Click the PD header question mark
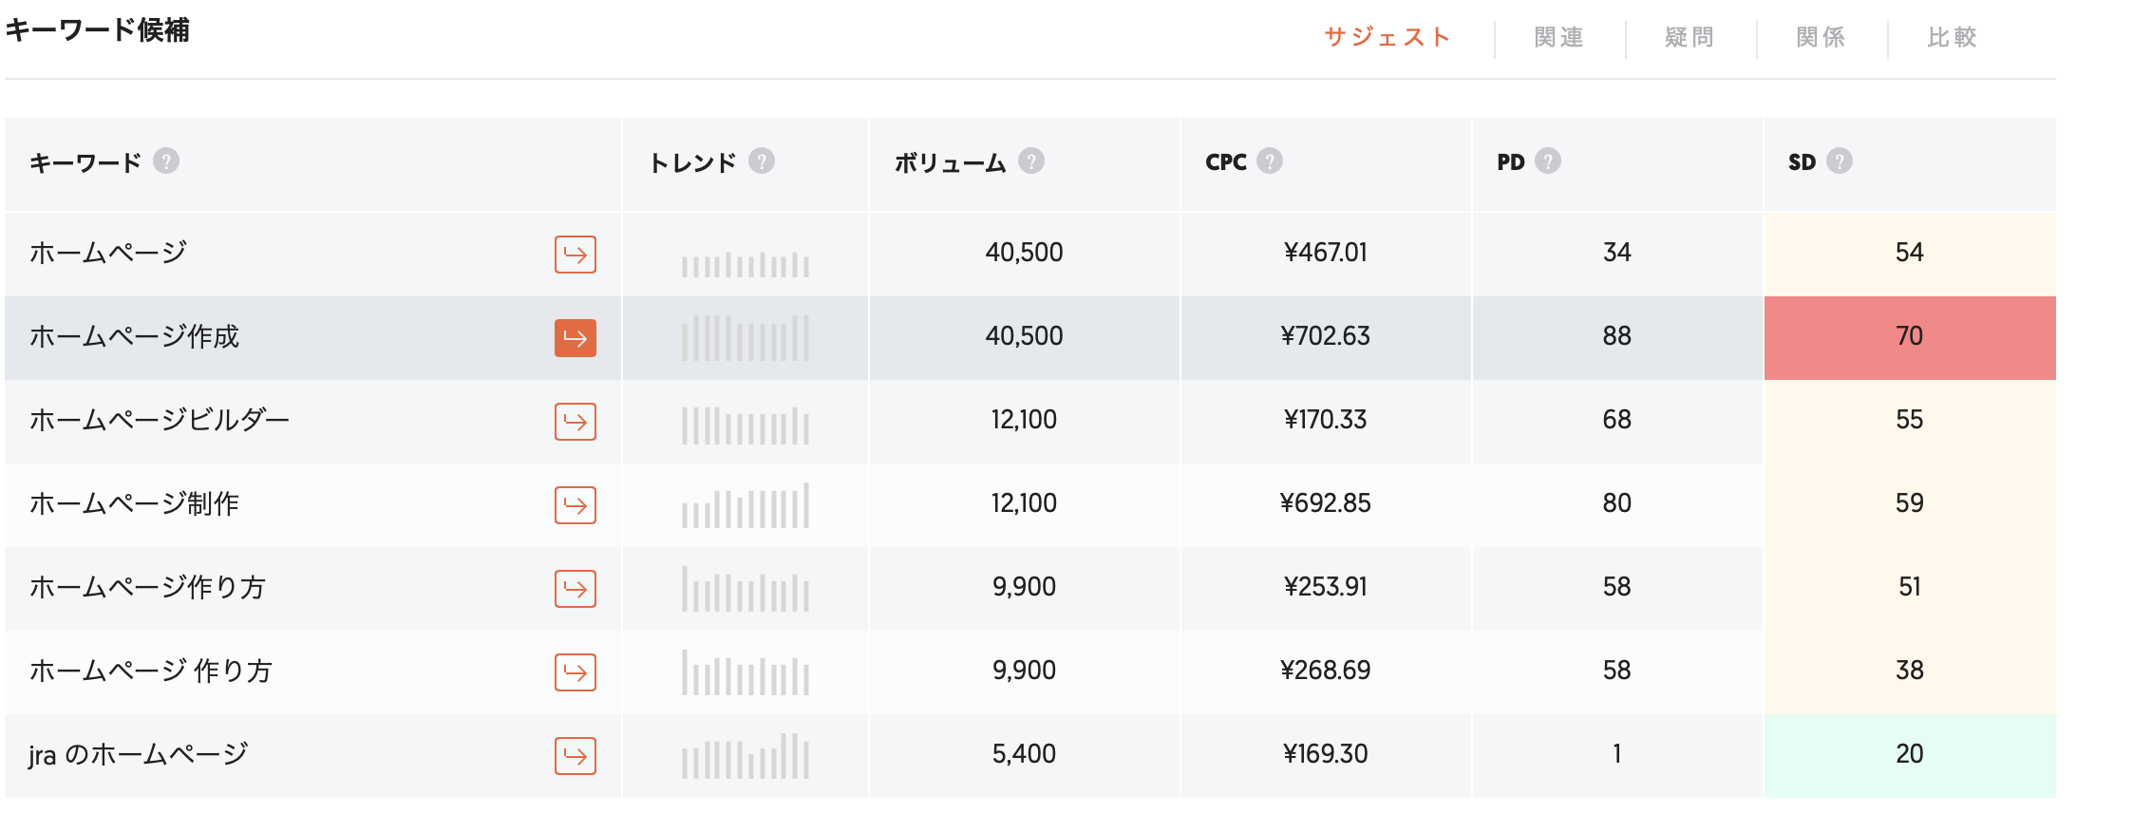This screenshot has width=2152, height=832. click(x=1548, y=161)
